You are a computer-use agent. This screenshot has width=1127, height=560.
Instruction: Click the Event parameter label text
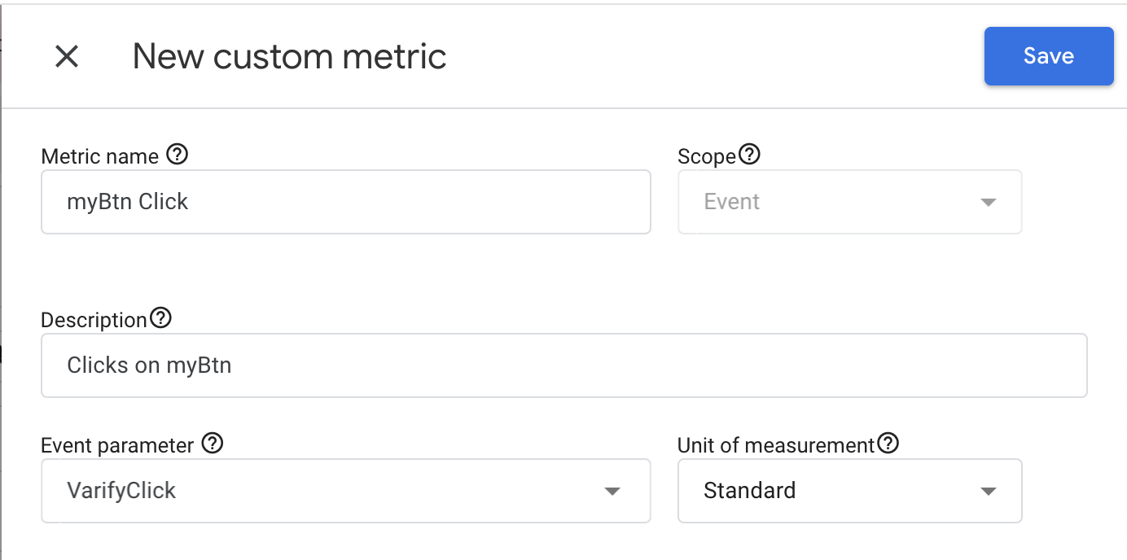(118, 445)
